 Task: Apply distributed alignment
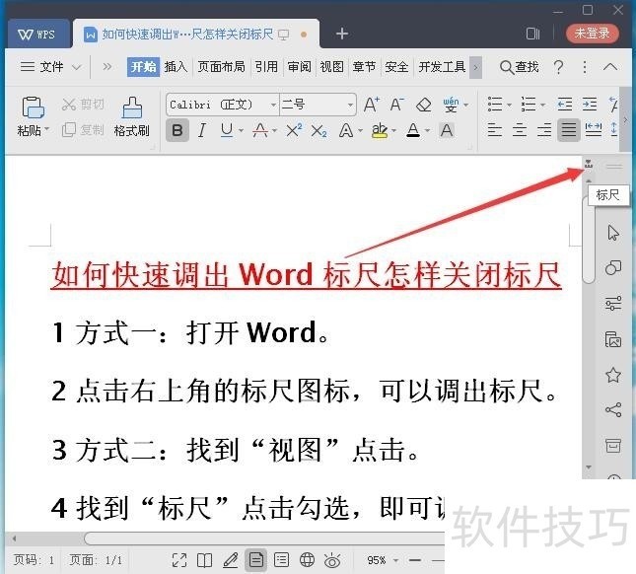(594, 130)
